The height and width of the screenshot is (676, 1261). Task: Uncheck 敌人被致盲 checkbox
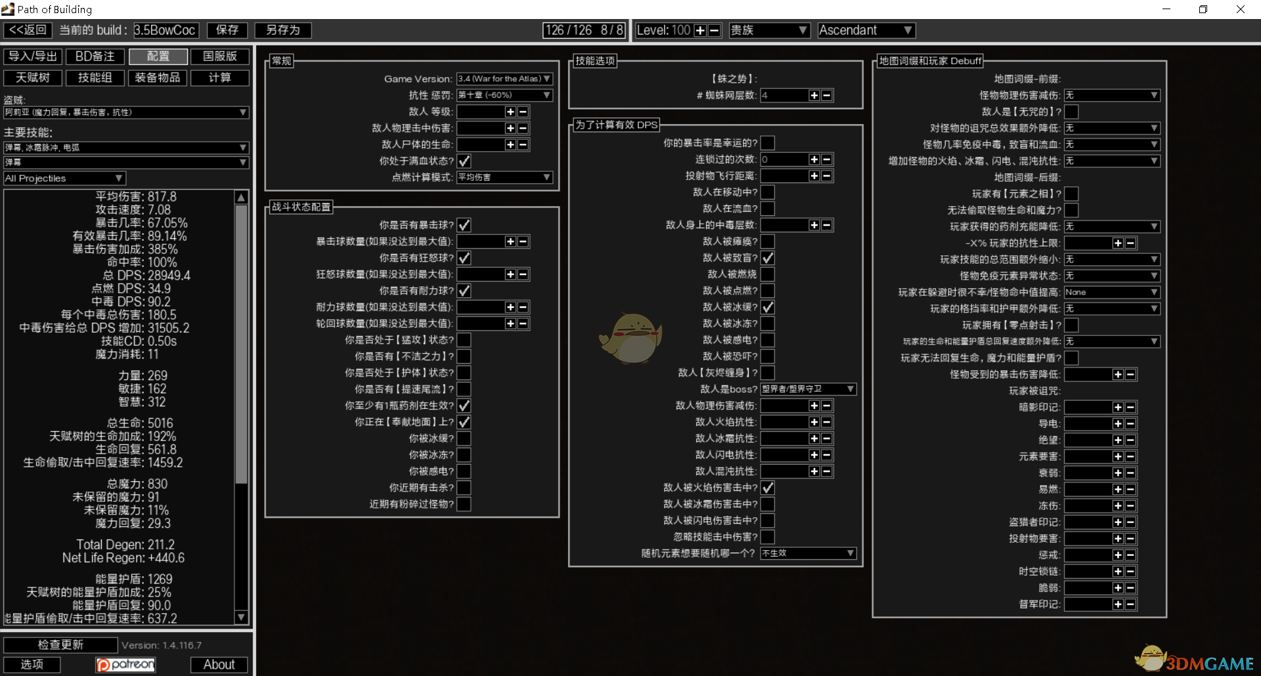click(x=767, y=258)
